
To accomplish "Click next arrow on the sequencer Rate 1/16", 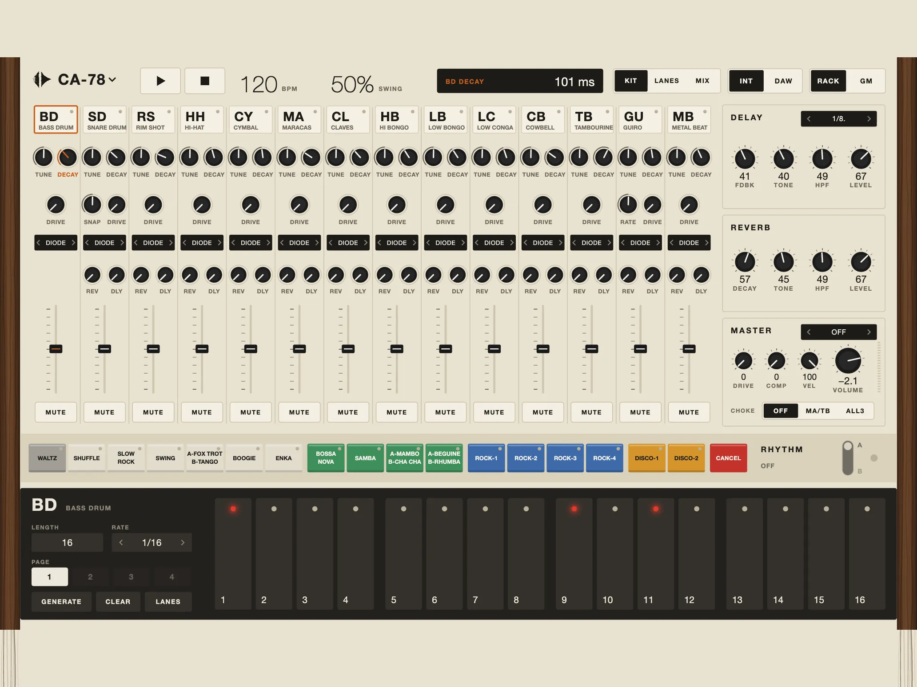I will point(183,542).
